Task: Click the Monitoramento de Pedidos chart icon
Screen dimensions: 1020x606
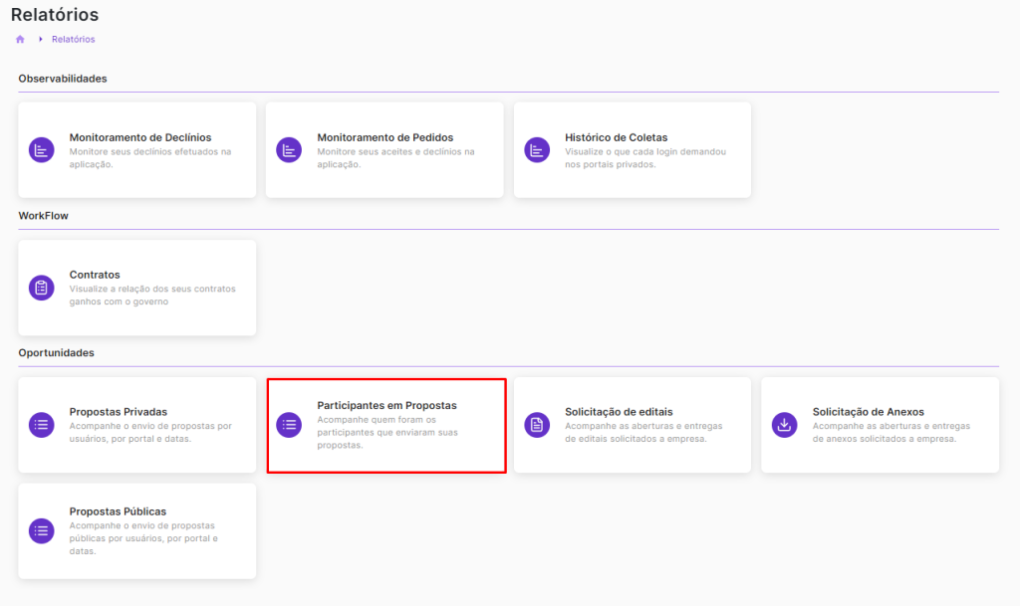Action: [x=289, y=150]
